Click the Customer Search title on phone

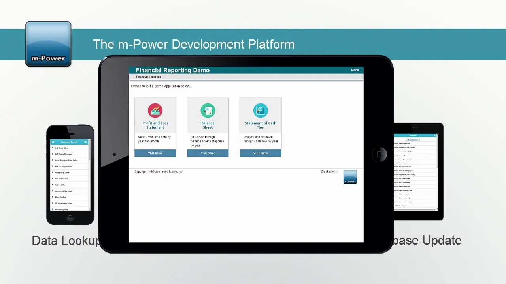[x=69, y=142]
